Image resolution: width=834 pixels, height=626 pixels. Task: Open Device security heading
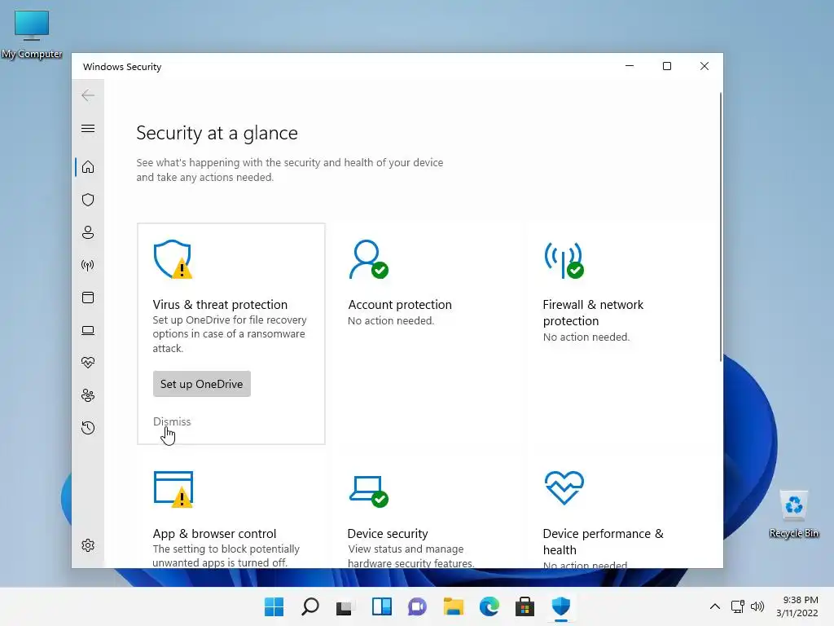click(388, 533)
